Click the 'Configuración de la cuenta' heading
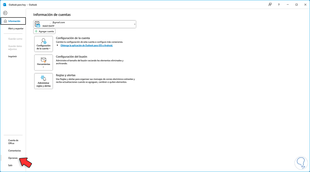The height and width of the screenshot is (172, 310). pos(73,38)
